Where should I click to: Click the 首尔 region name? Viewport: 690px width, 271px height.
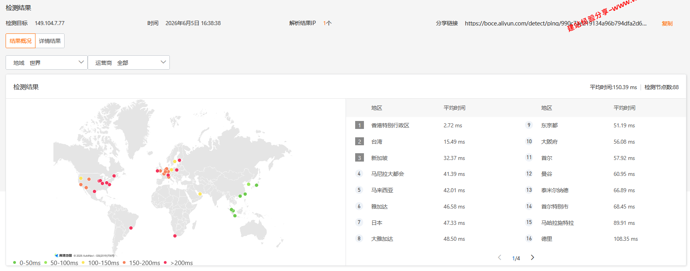(546, 158)
